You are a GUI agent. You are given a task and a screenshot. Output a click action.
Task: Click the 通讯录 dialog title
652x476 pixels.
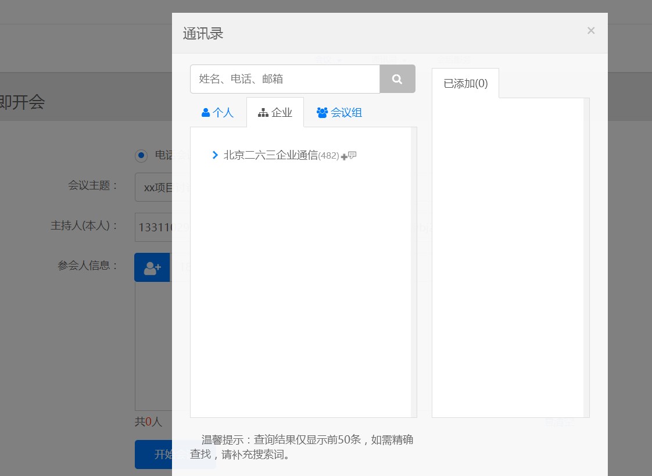203,33
